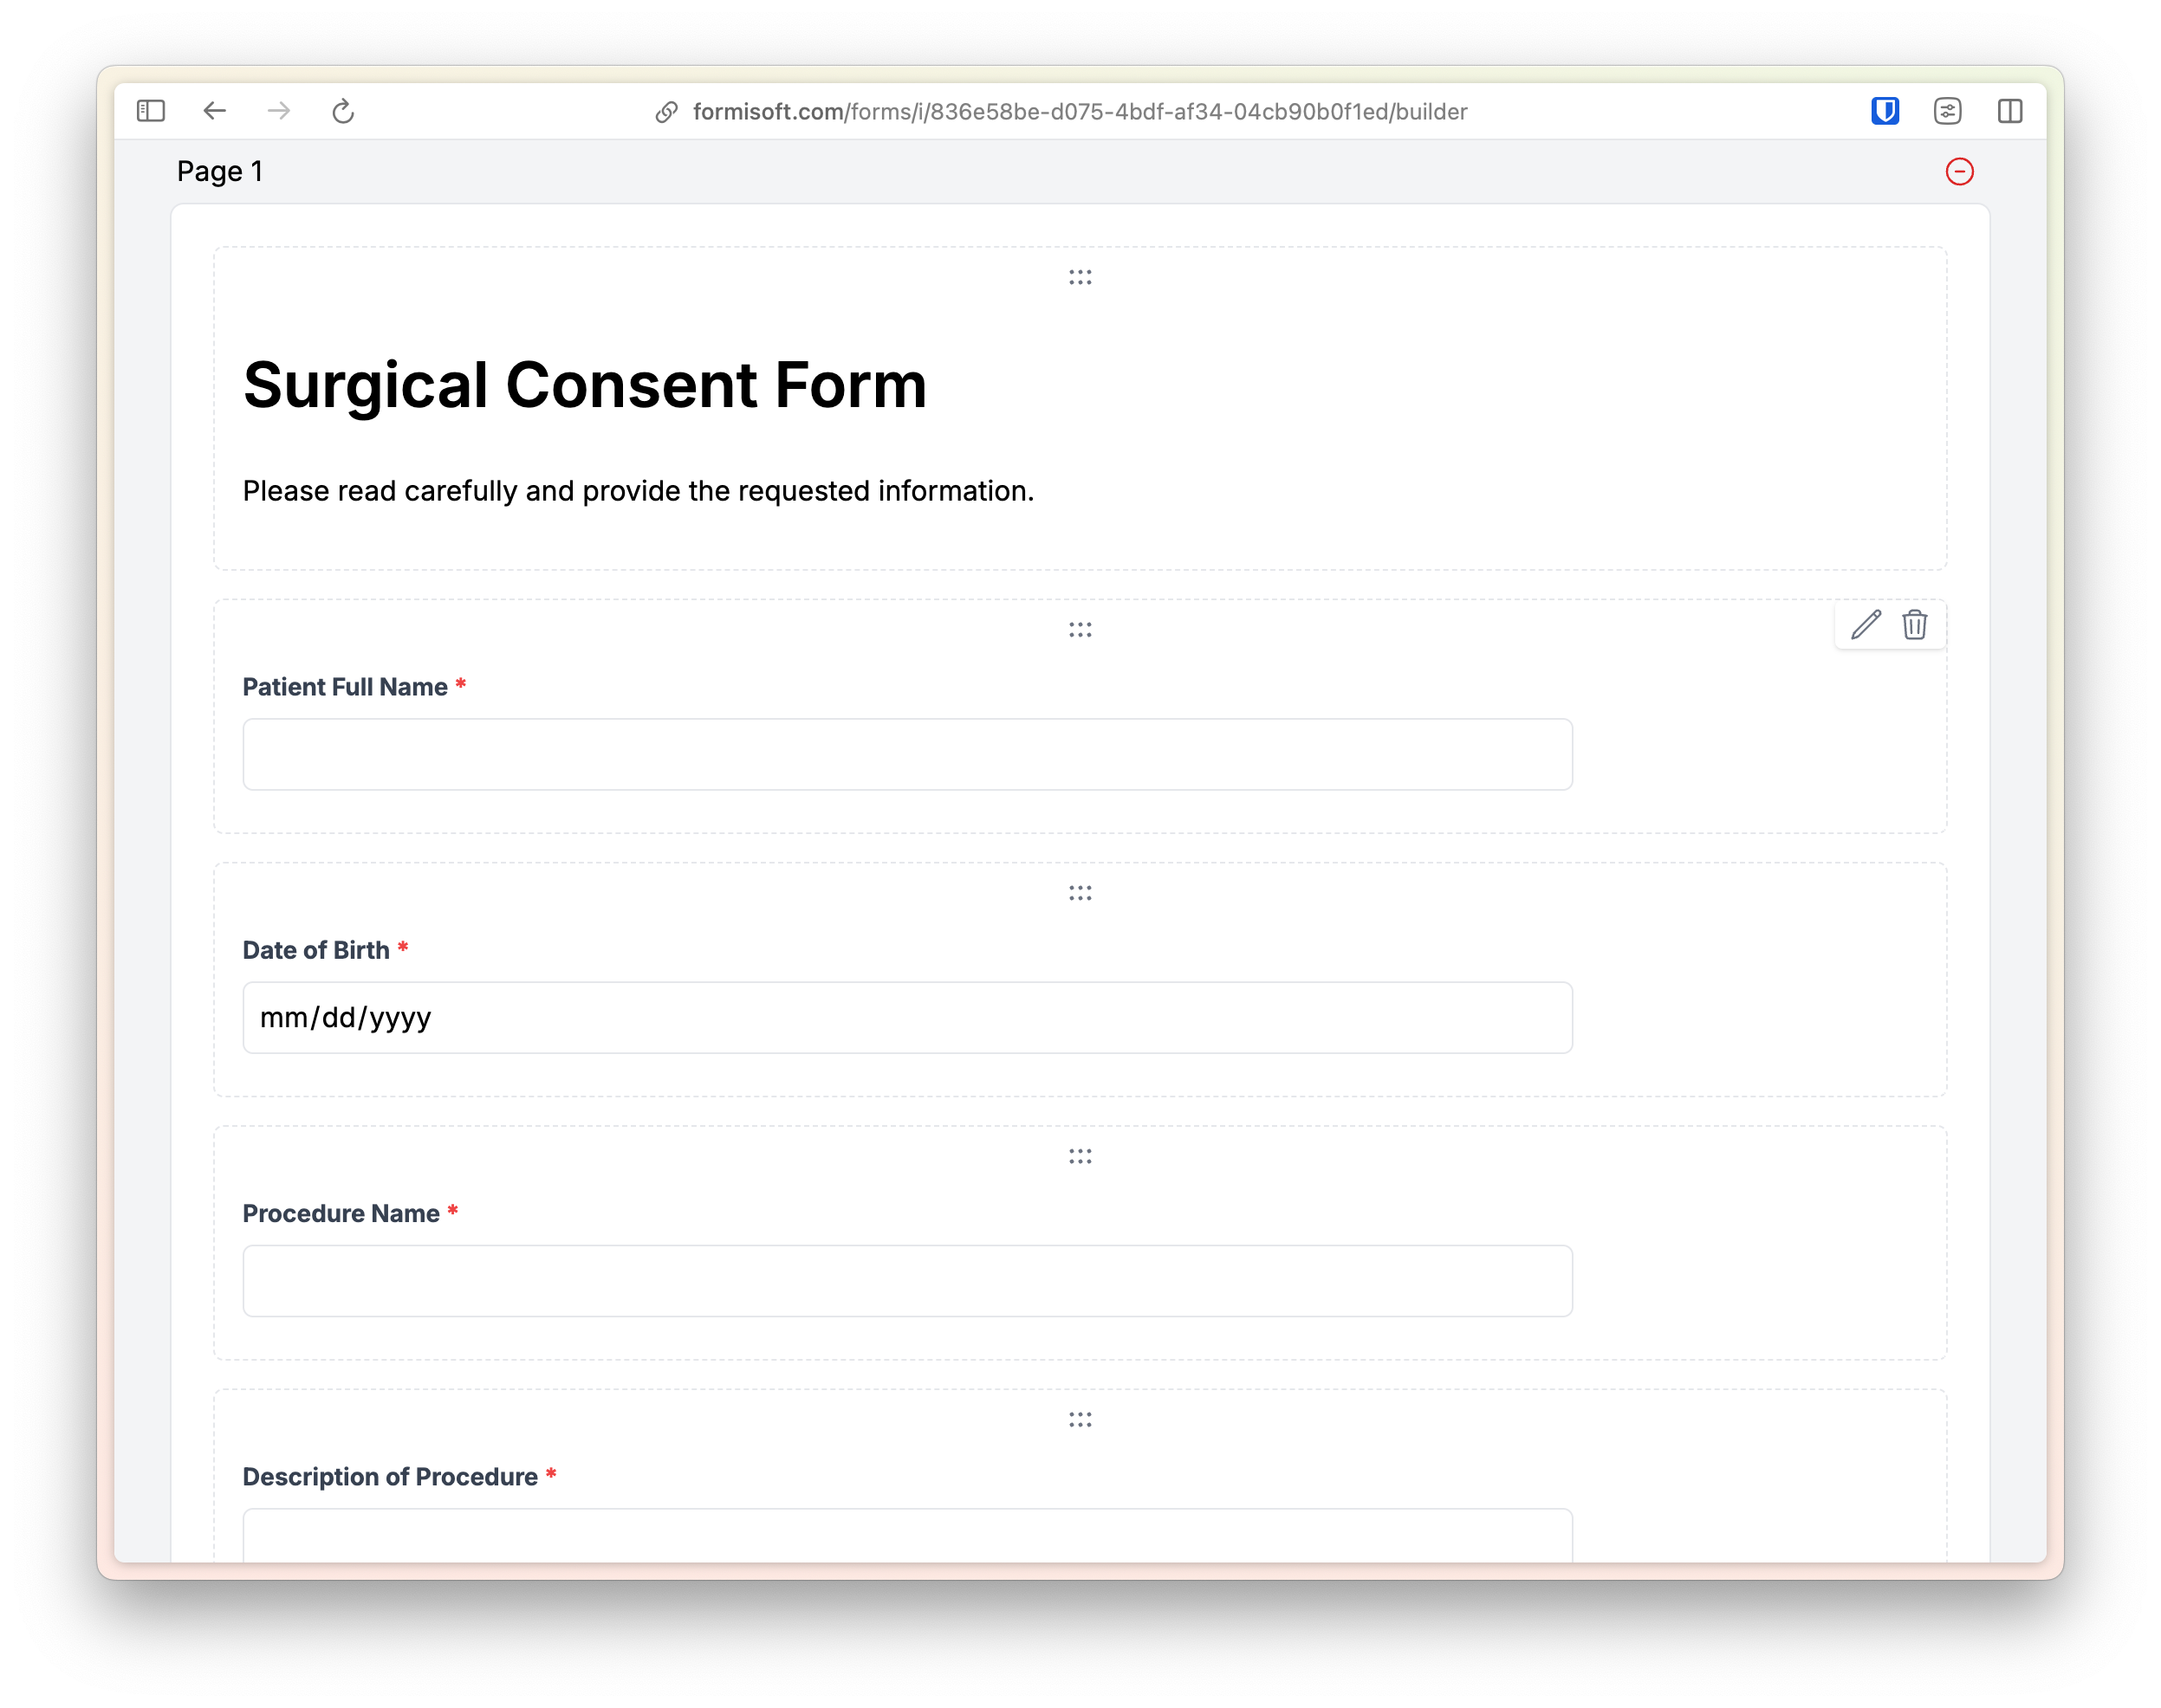Viewport: 2161px width, 1708px height.
Task: Remove Page 1 with the red minus icon
Action: (x=1959, y=172)
